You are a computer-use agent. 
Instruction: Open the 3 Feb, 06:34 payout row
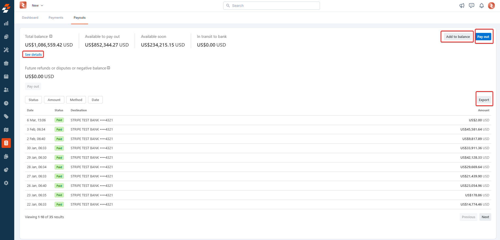[x=258, y=129]
